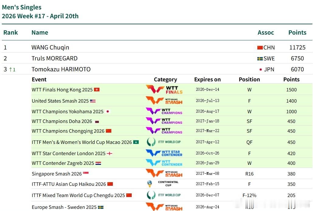Screen dimensions: 313x211
Task: Click the Qatar flag after Champions Doha 2026
Action: point(97,121)
